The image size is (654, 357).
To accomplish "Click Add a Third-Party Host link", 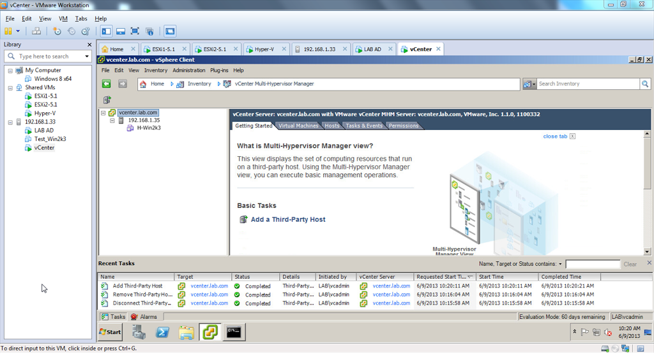I will pos(288,220).
